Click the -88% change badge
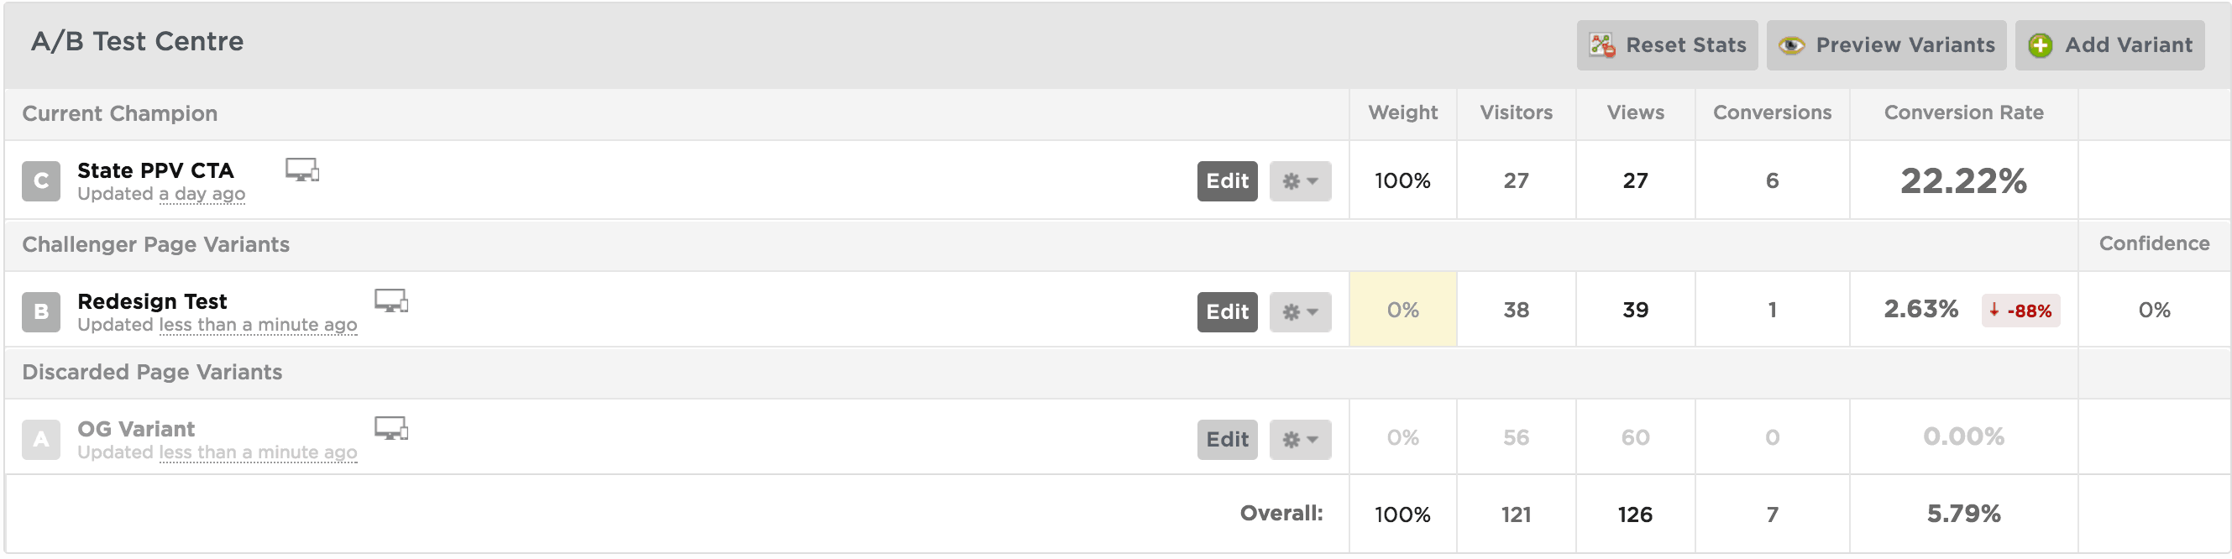This screenshot has width=2232, height=559. (2020, 311)
